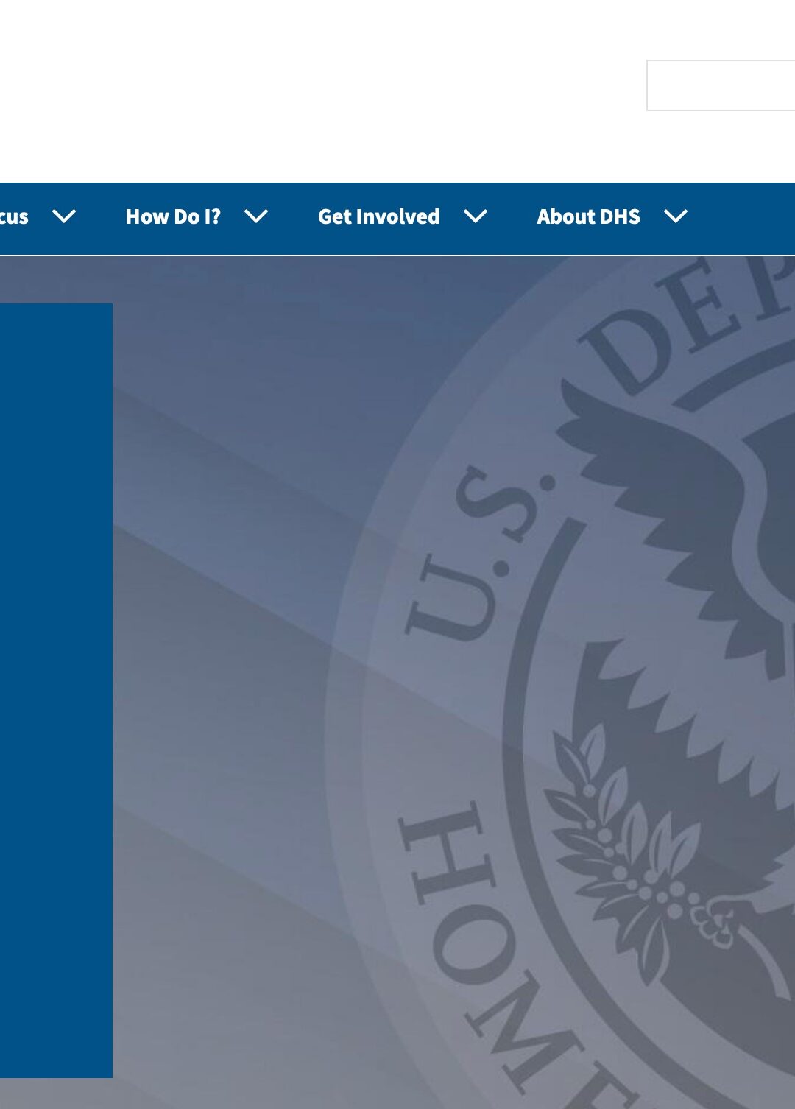Screen dimensions: 795x1109
Task: Expand the chevron next to How Do I?
Action: pyautogui.click(x=256, y=216)
